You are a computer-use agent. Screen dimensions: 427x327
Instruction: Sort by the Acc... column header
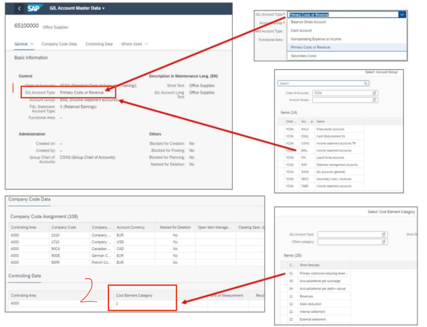click(307, 122)
